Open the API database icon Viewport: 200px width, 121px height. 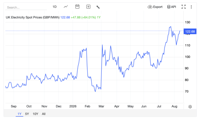(x=169, y=7)
